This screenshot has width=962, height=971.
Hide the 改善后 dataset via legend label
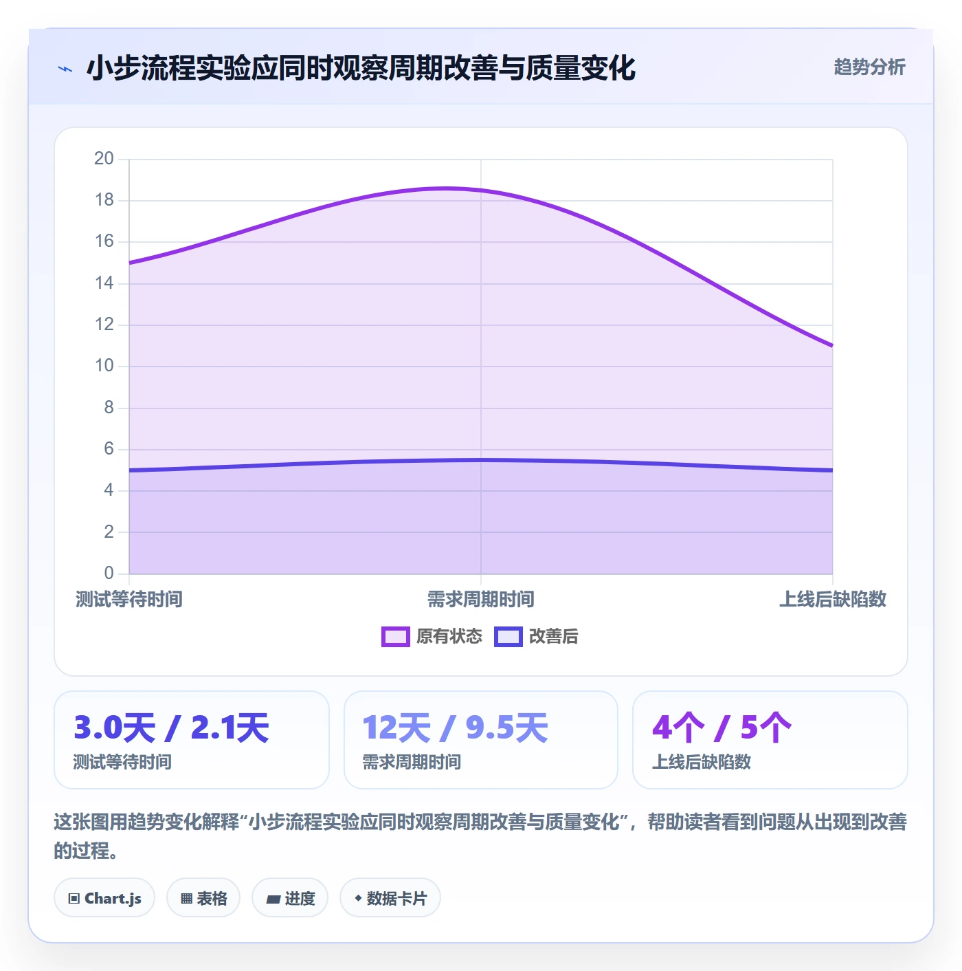click(x=554, y=637)
